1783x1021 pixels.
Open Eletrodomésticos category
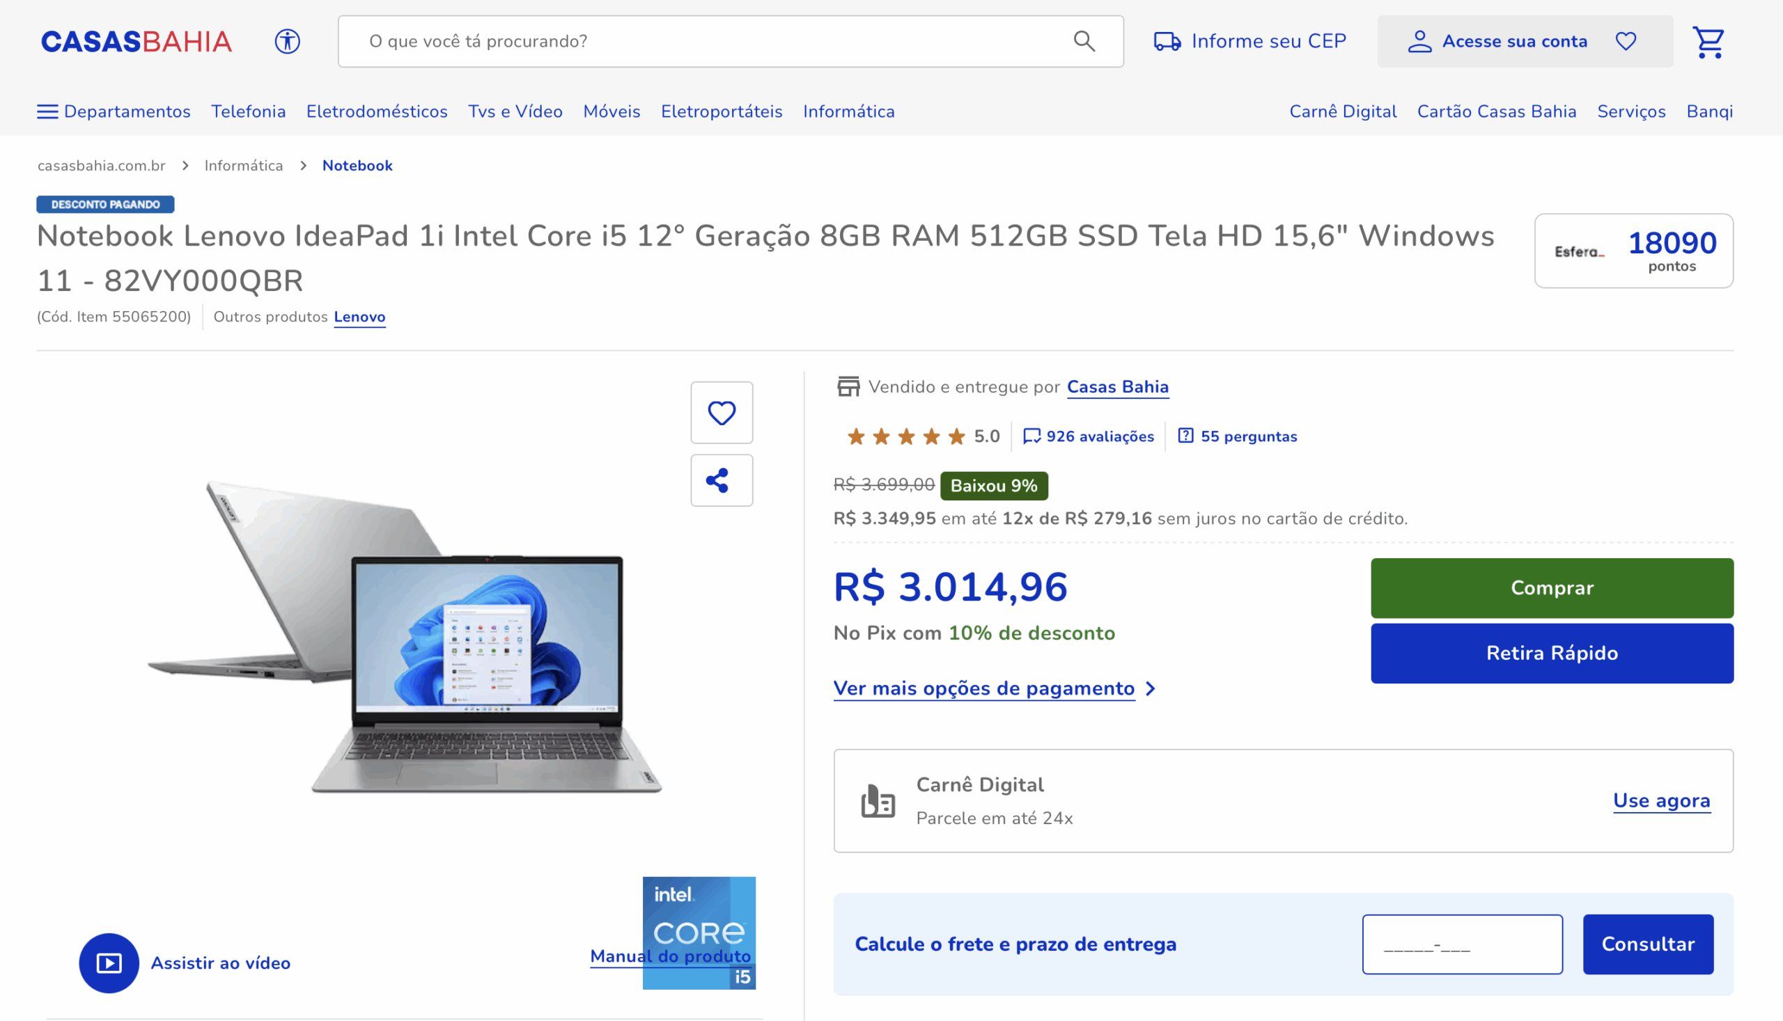click(377, 111)
